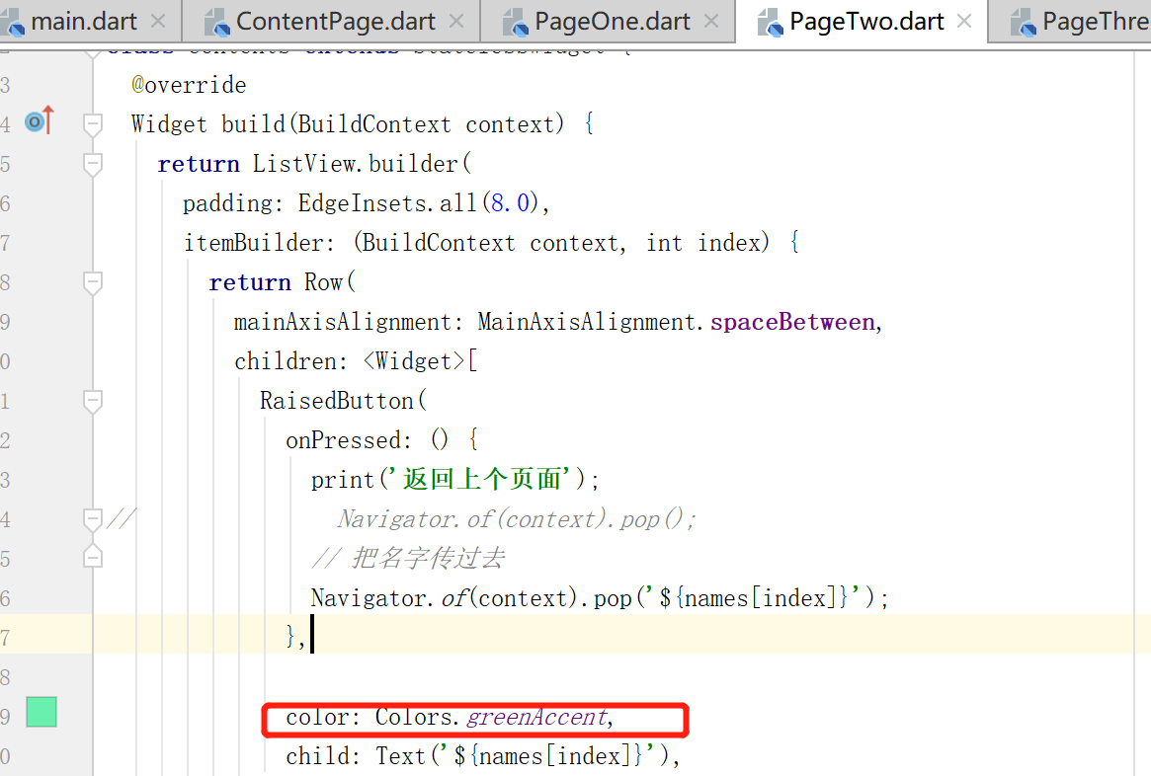Select the 8.0 padding value
Viewport: 1151px width, 776px height.
point(510,203)
